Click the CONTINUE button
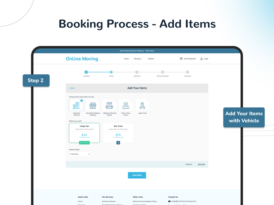Screen dimensions: 274x205 tap(137, 175)
